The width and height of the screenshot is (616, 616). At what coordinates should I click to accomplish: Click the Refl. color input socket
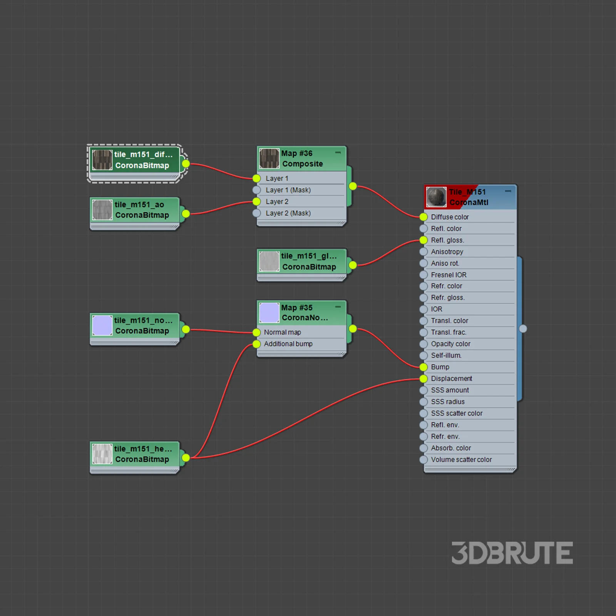click(x=423, y=229)
